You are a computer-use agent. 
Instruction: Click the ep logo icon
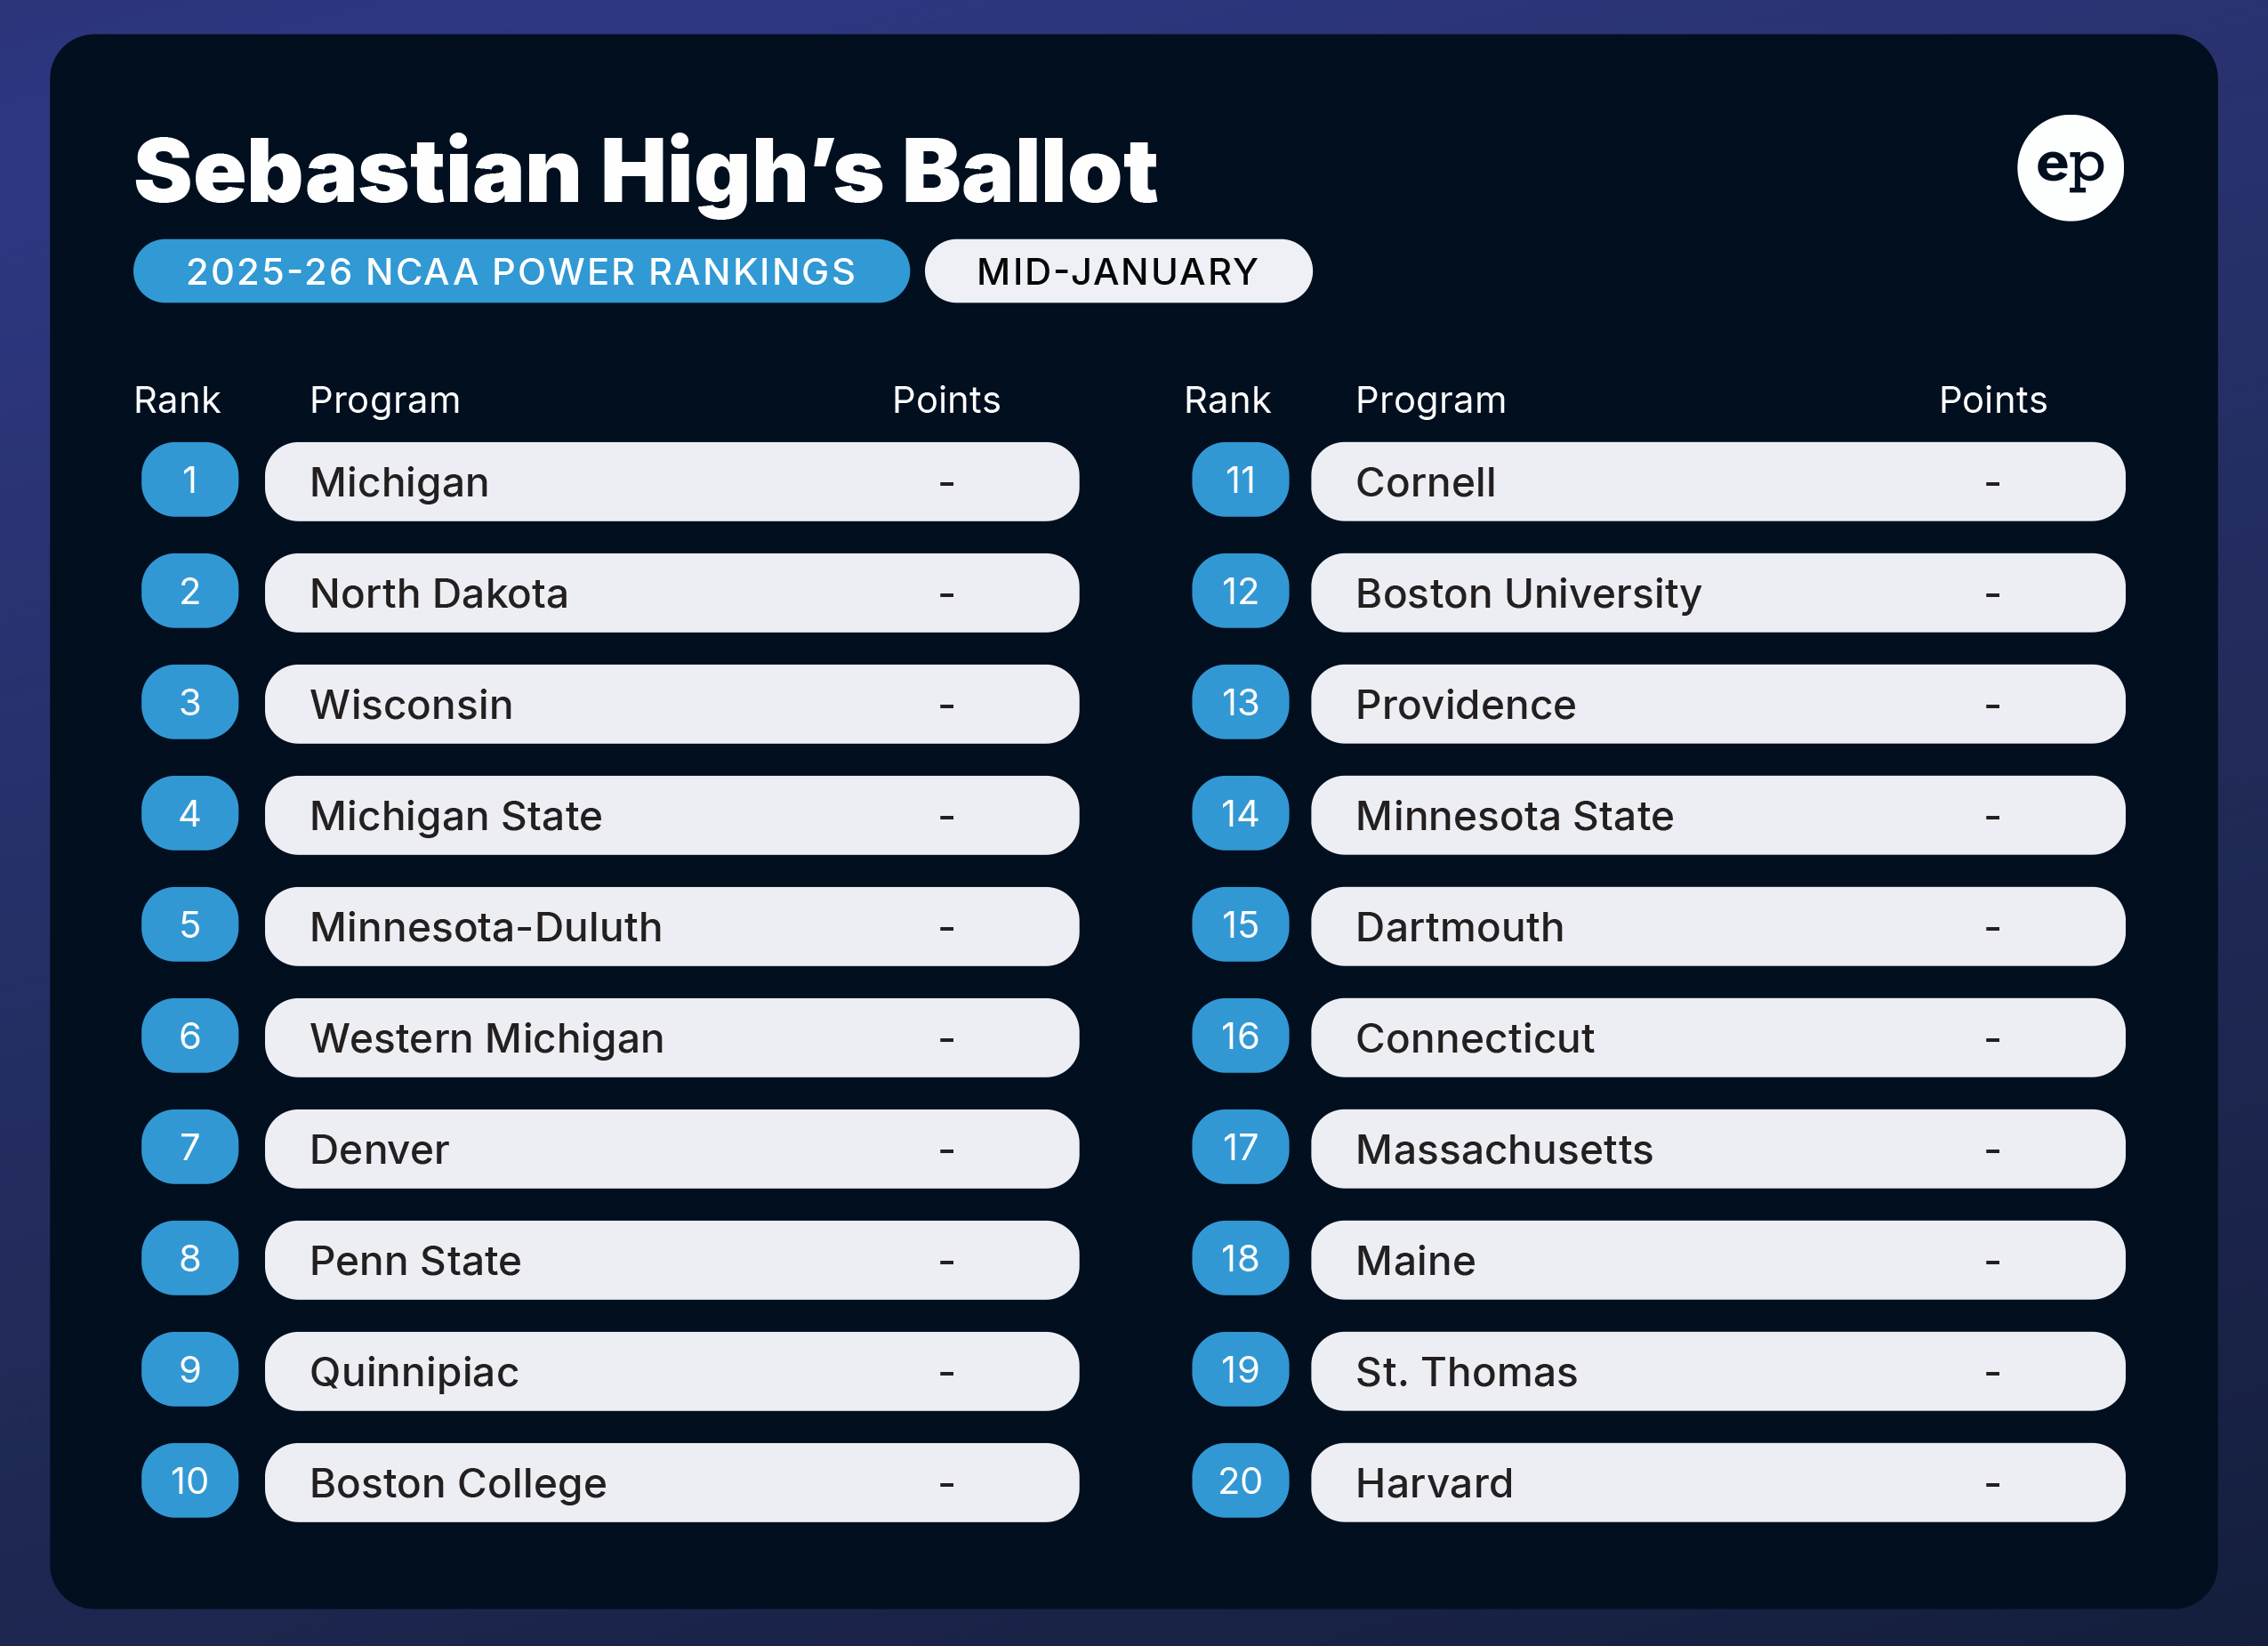[2069, 168]
